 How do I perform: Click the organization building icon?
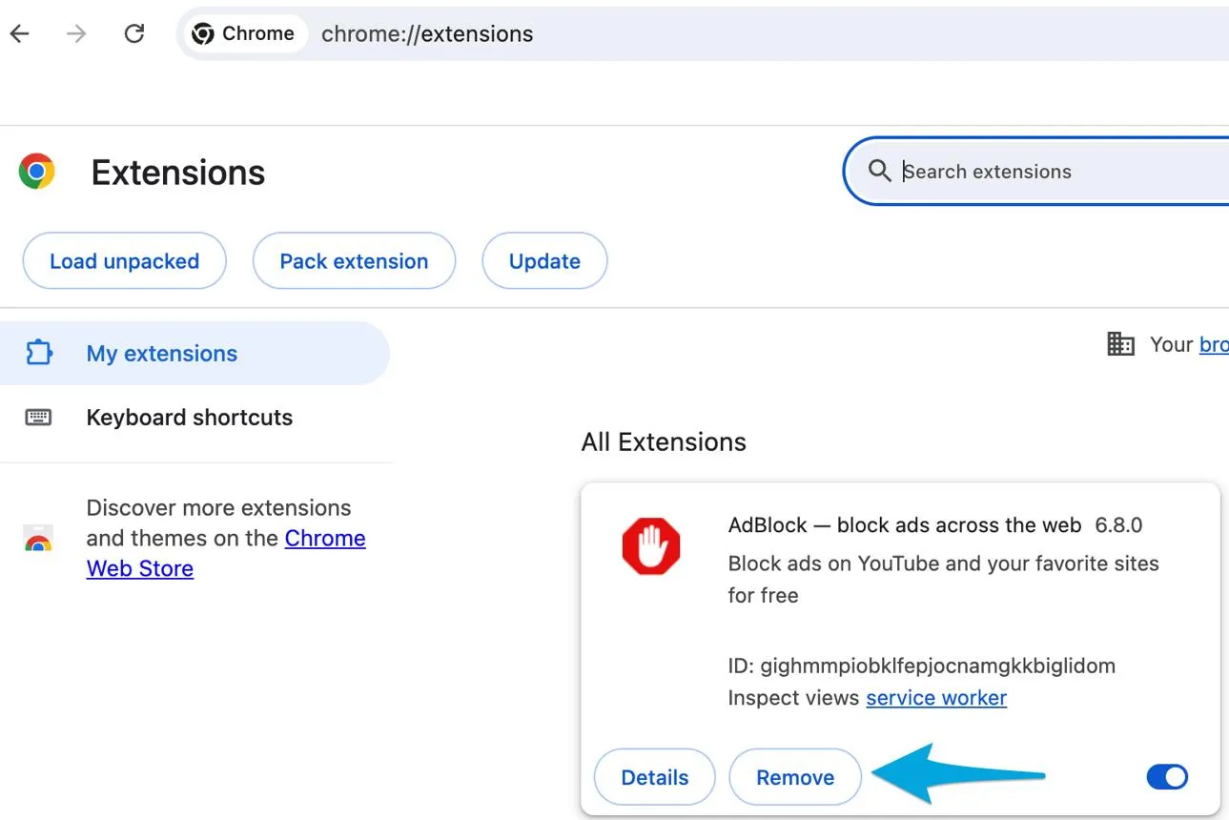(x=1120, y=344)
